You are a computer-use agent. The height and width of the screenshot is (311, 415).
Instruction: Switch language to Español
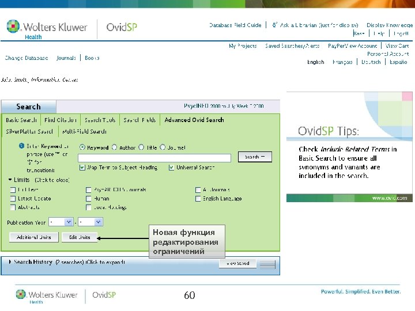click(x=398, y=62)
